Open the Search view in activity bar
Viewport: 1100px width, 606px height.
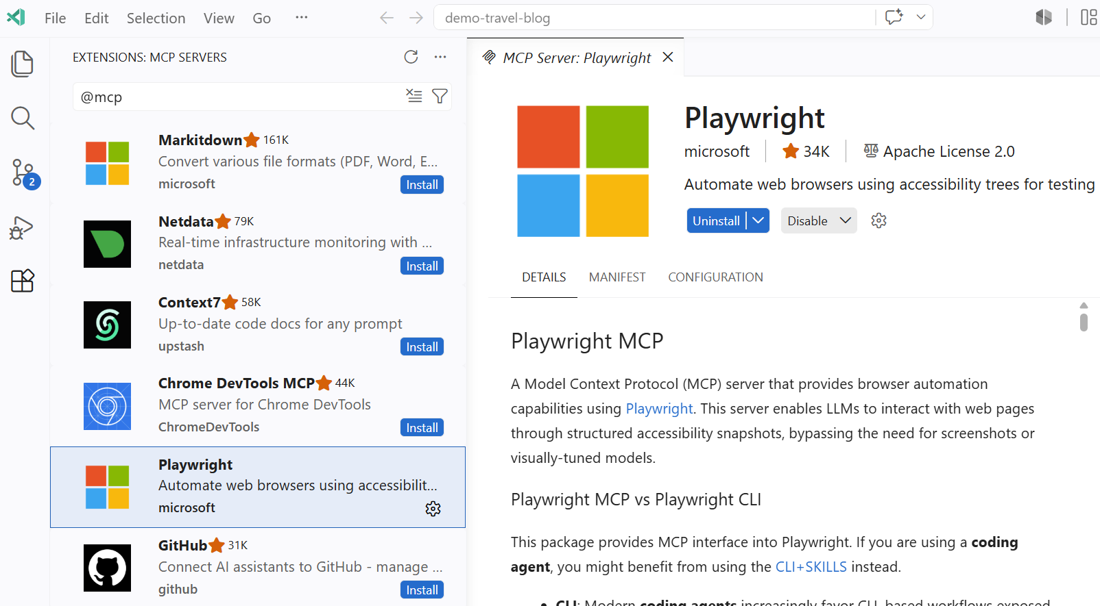point(23,118)
